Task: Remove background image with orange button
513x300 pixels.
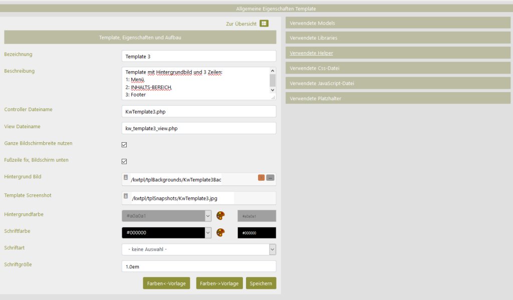Action: pyautogui.click(x=261, y=178)
